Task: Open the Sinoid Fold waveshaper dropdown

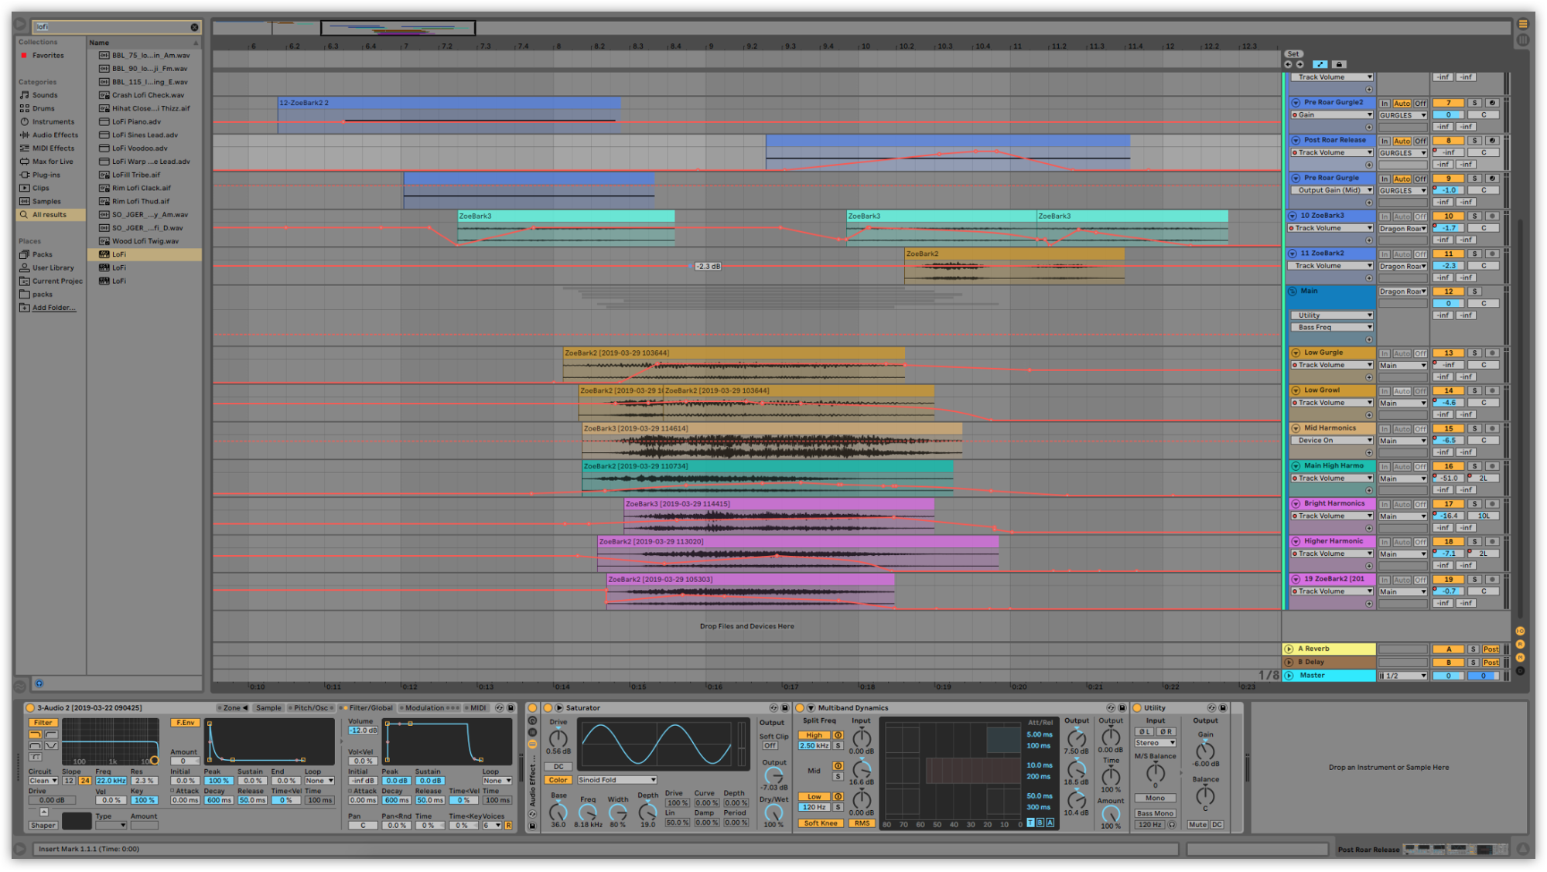Action: click(x=616, y=780)
